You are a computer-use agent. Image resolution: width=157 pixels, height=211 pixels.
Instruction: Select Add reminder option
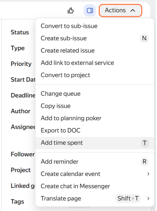pyautogui.click(x=95, y=162)
